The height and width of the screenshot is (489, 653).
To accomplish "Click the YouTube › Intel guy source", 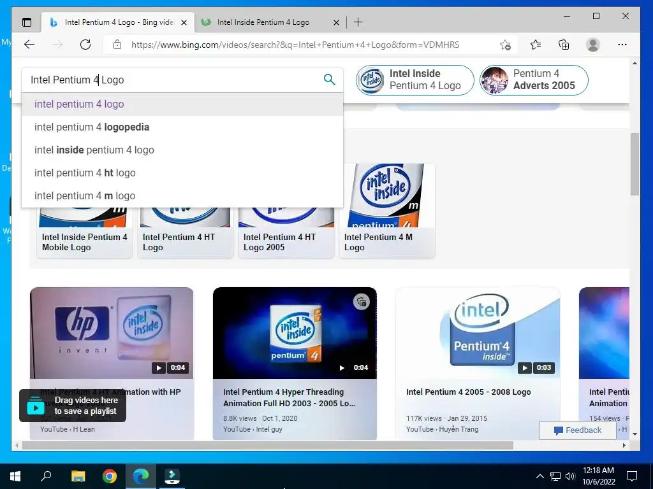I will (253, 429).
